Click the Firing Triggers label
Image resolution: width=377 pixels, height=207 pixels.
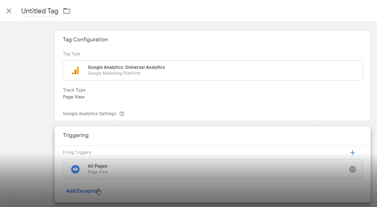tap(77, 152)
